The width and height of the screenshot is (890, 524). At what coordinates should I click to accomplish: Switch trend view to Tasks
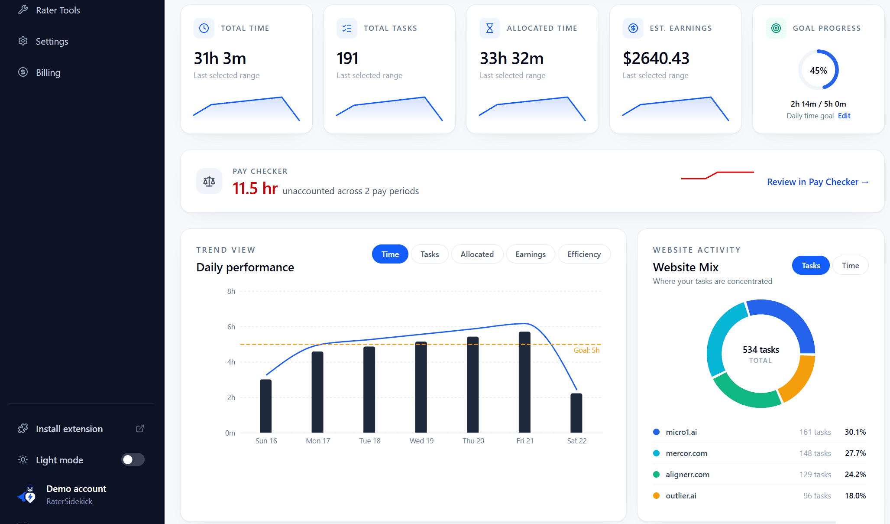(x=430, y=254)
